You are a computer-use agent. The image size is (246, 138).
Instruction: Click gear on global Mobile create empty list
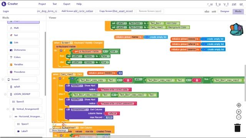(204, 39)
